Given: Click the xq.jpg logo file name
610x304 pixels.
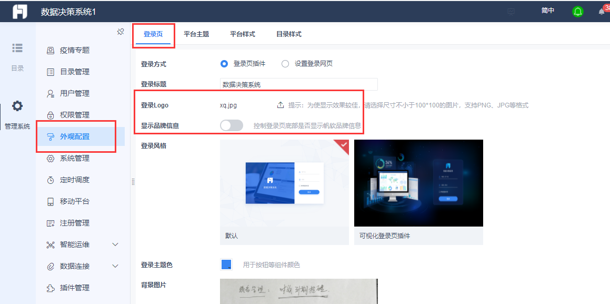Looking at the screenshot, I should click(x=228, y=105).
